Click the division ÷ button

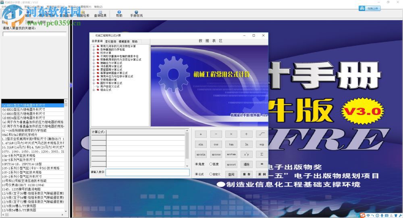click(x=246, y=134)
